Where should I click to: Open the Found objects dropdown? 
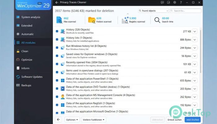pos(153,11)
